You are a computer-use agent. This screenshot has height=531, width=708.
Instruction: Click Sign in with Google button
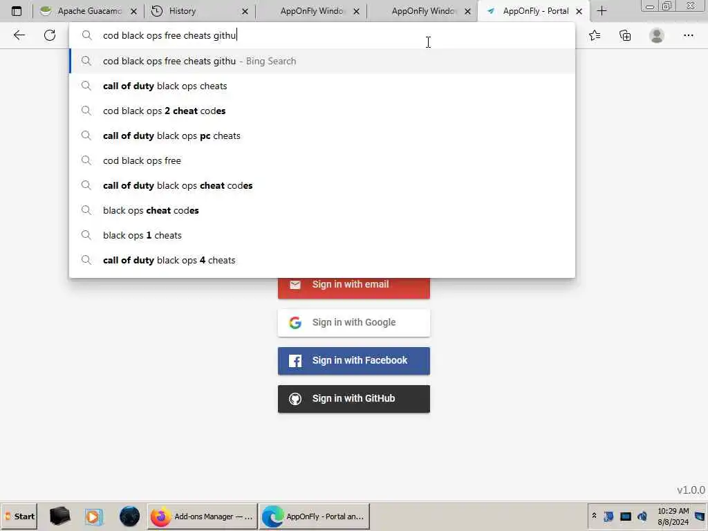(353, 322)
